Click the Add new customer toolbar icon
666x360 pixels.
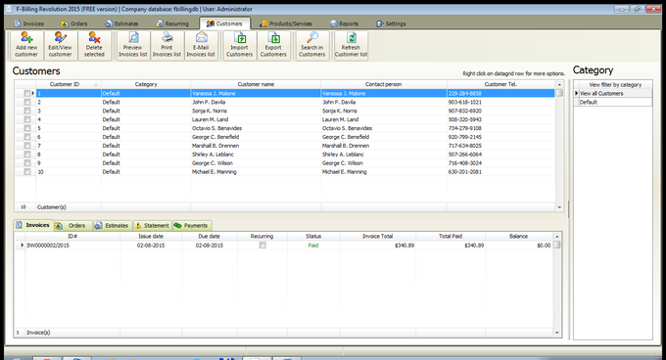coord(26,45)
